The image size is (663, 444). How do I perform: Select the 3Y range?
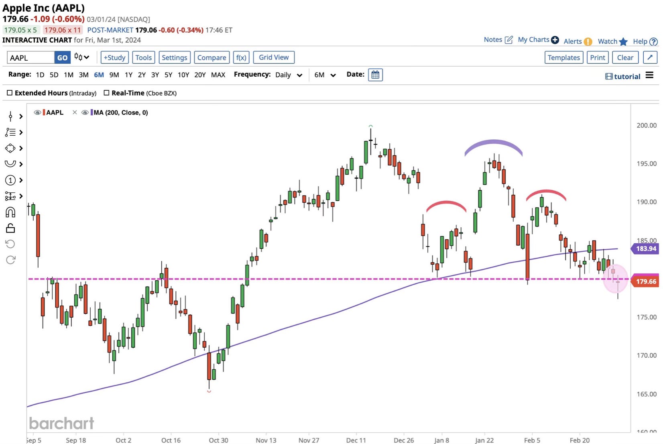[x=155, y=75]
